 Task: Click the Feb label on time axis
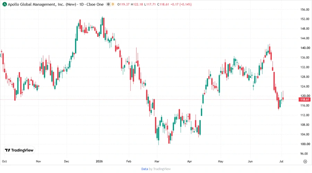[129, 161]
